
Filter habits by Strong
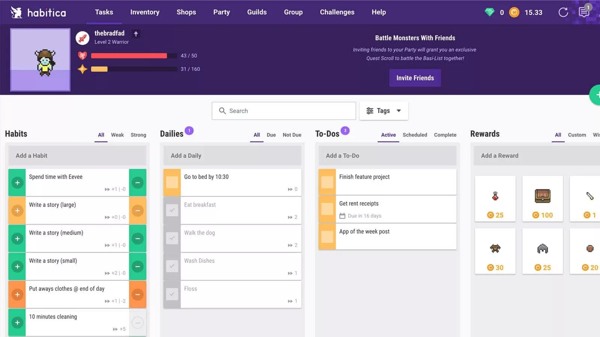pos(138,135)
